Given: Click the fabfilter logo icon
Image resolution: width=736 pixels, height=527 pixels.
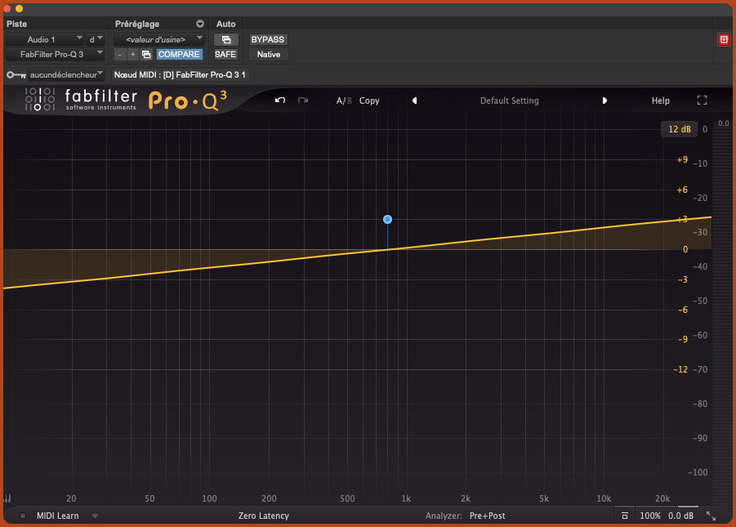Looking at the screenshot, I should [x=38, y=100].
